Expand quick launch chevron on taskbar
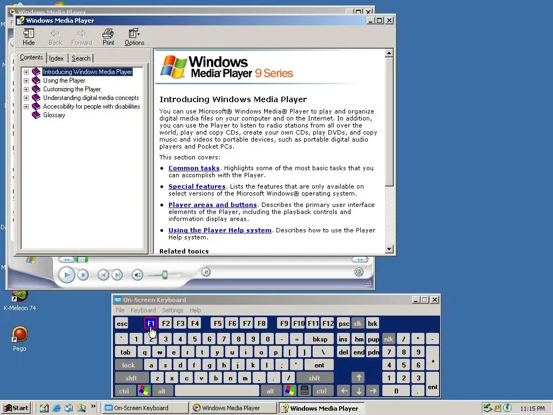Image resolution: width=553 pixels, height=415 pixels. click(93, 406)
